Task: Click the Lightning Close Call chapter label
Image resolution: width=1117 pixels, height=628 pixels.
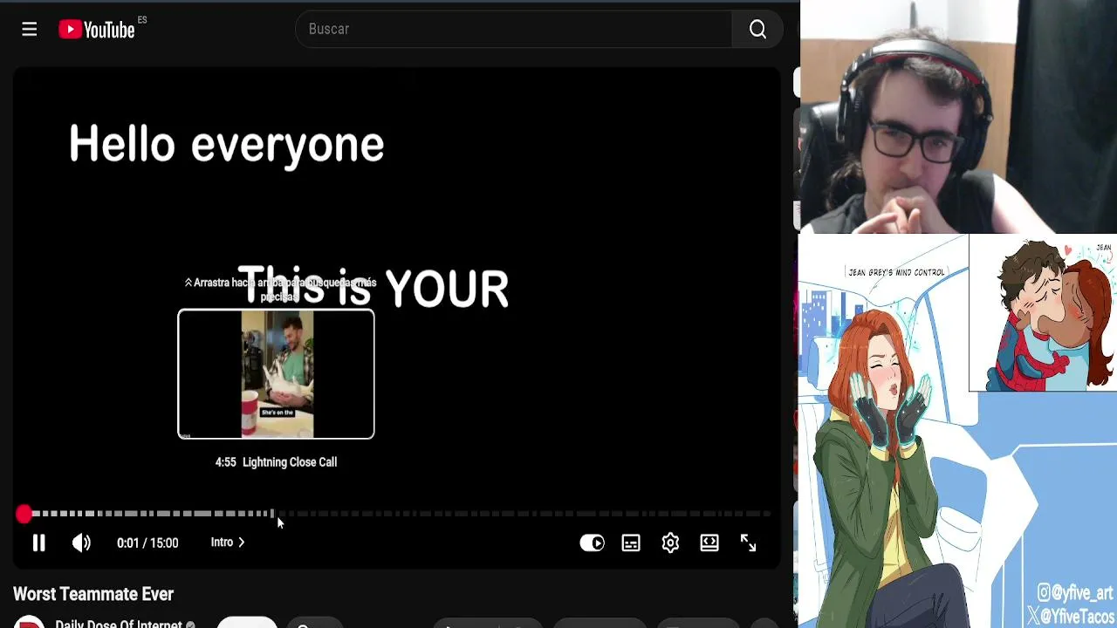Action: pyautogui.click(x=290, y=462)
